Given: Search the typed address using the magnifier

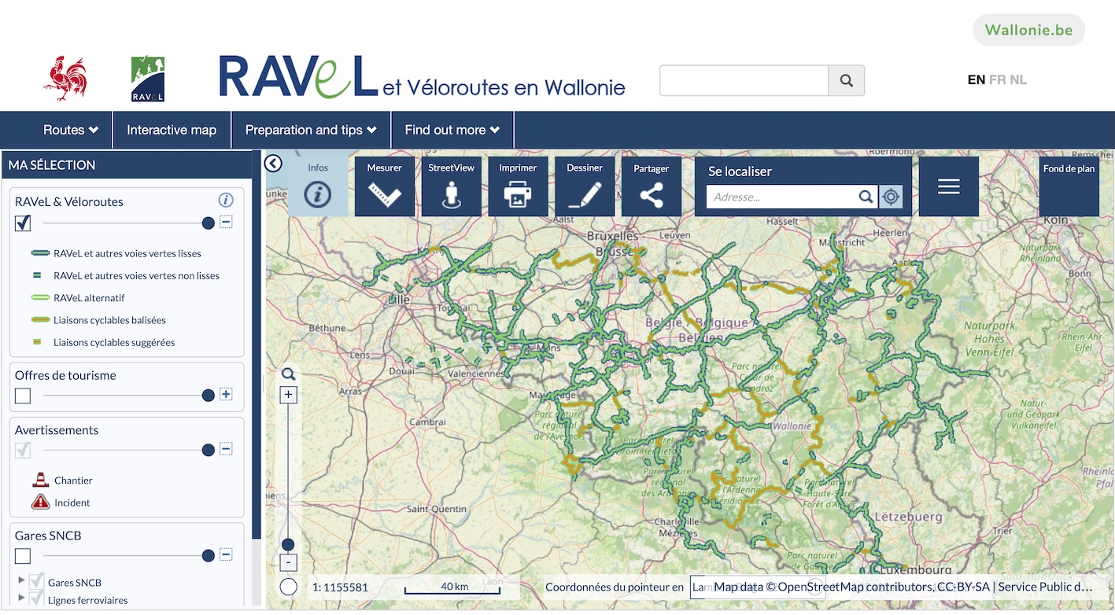Looking at the screenshot, I should tap(866, 197).
